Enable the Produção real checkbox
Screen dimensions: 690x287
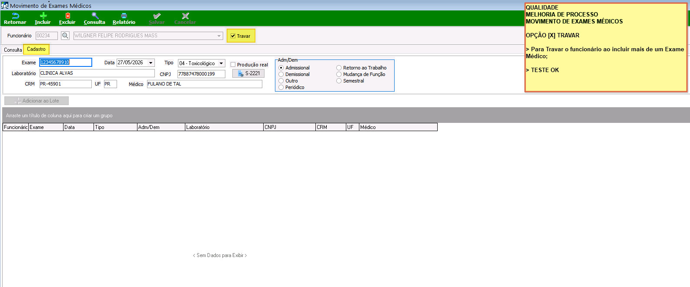[x=233, y=65]
